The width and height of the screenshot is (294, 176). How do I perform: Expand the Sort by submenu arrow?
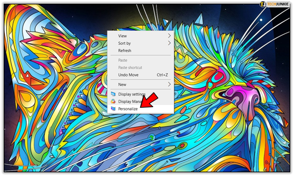click(x=169, y=43)
